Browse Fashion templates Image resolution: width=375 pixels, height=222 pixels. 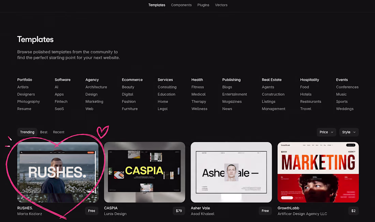pyautogui.click(x=129, y=101)
